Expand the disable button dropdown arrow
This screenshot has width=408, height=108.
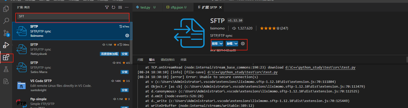tap(221, 44)
